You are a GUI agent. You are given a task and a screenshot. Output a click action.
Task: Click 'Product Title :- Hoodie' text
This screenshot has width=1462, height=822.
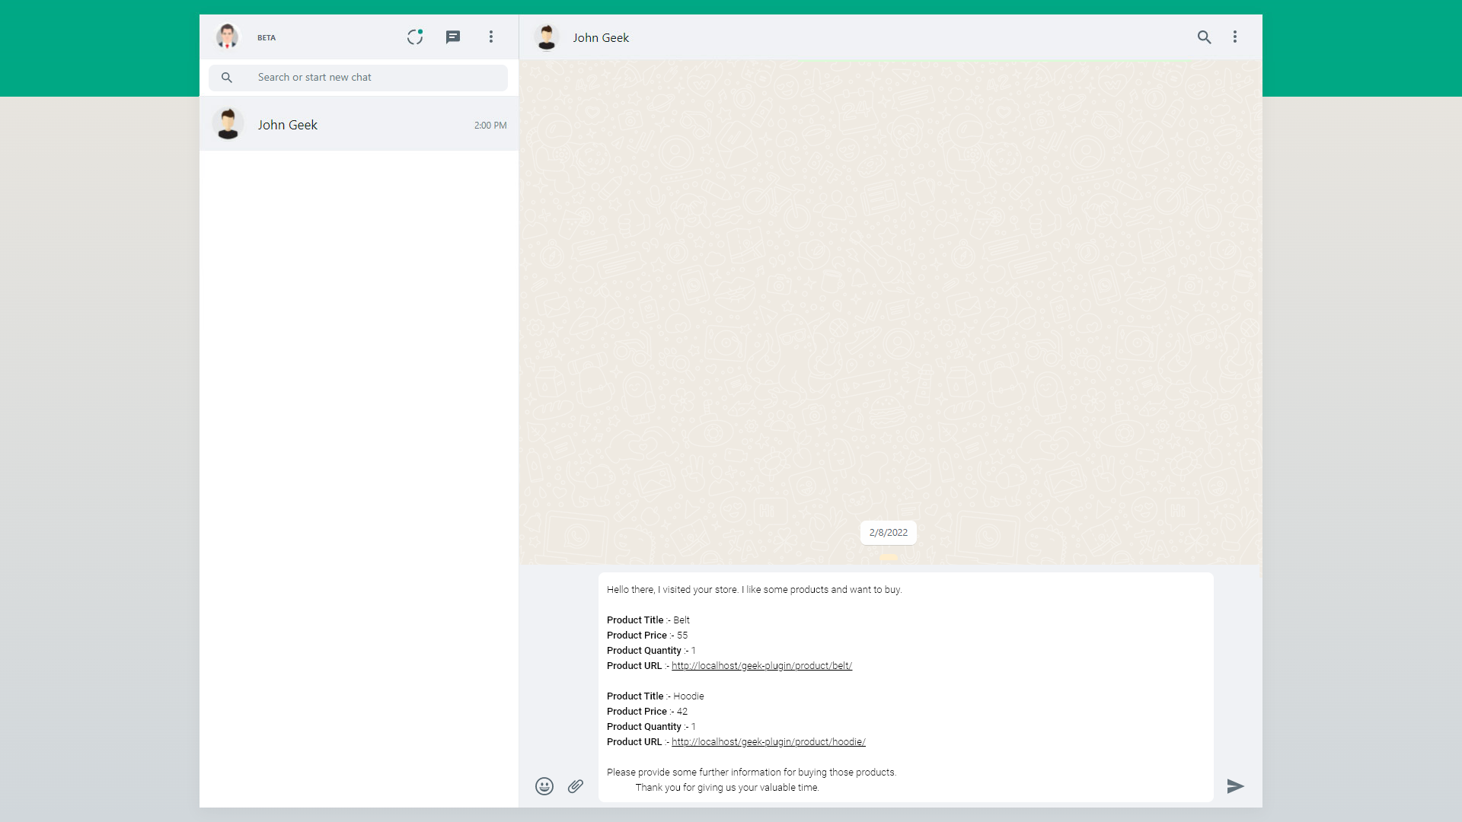[x=656, y=696]
